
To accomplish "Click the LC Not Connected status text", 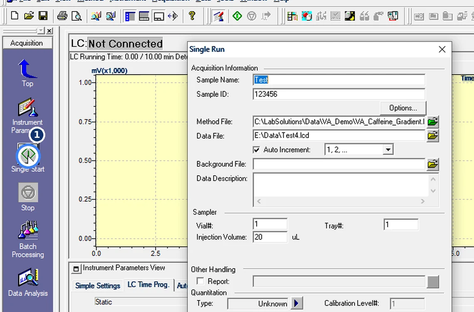I will click(x=117, y=44).
